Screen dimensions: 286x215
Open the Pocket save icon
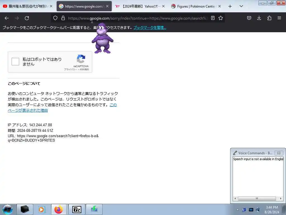tap(249, 18)
